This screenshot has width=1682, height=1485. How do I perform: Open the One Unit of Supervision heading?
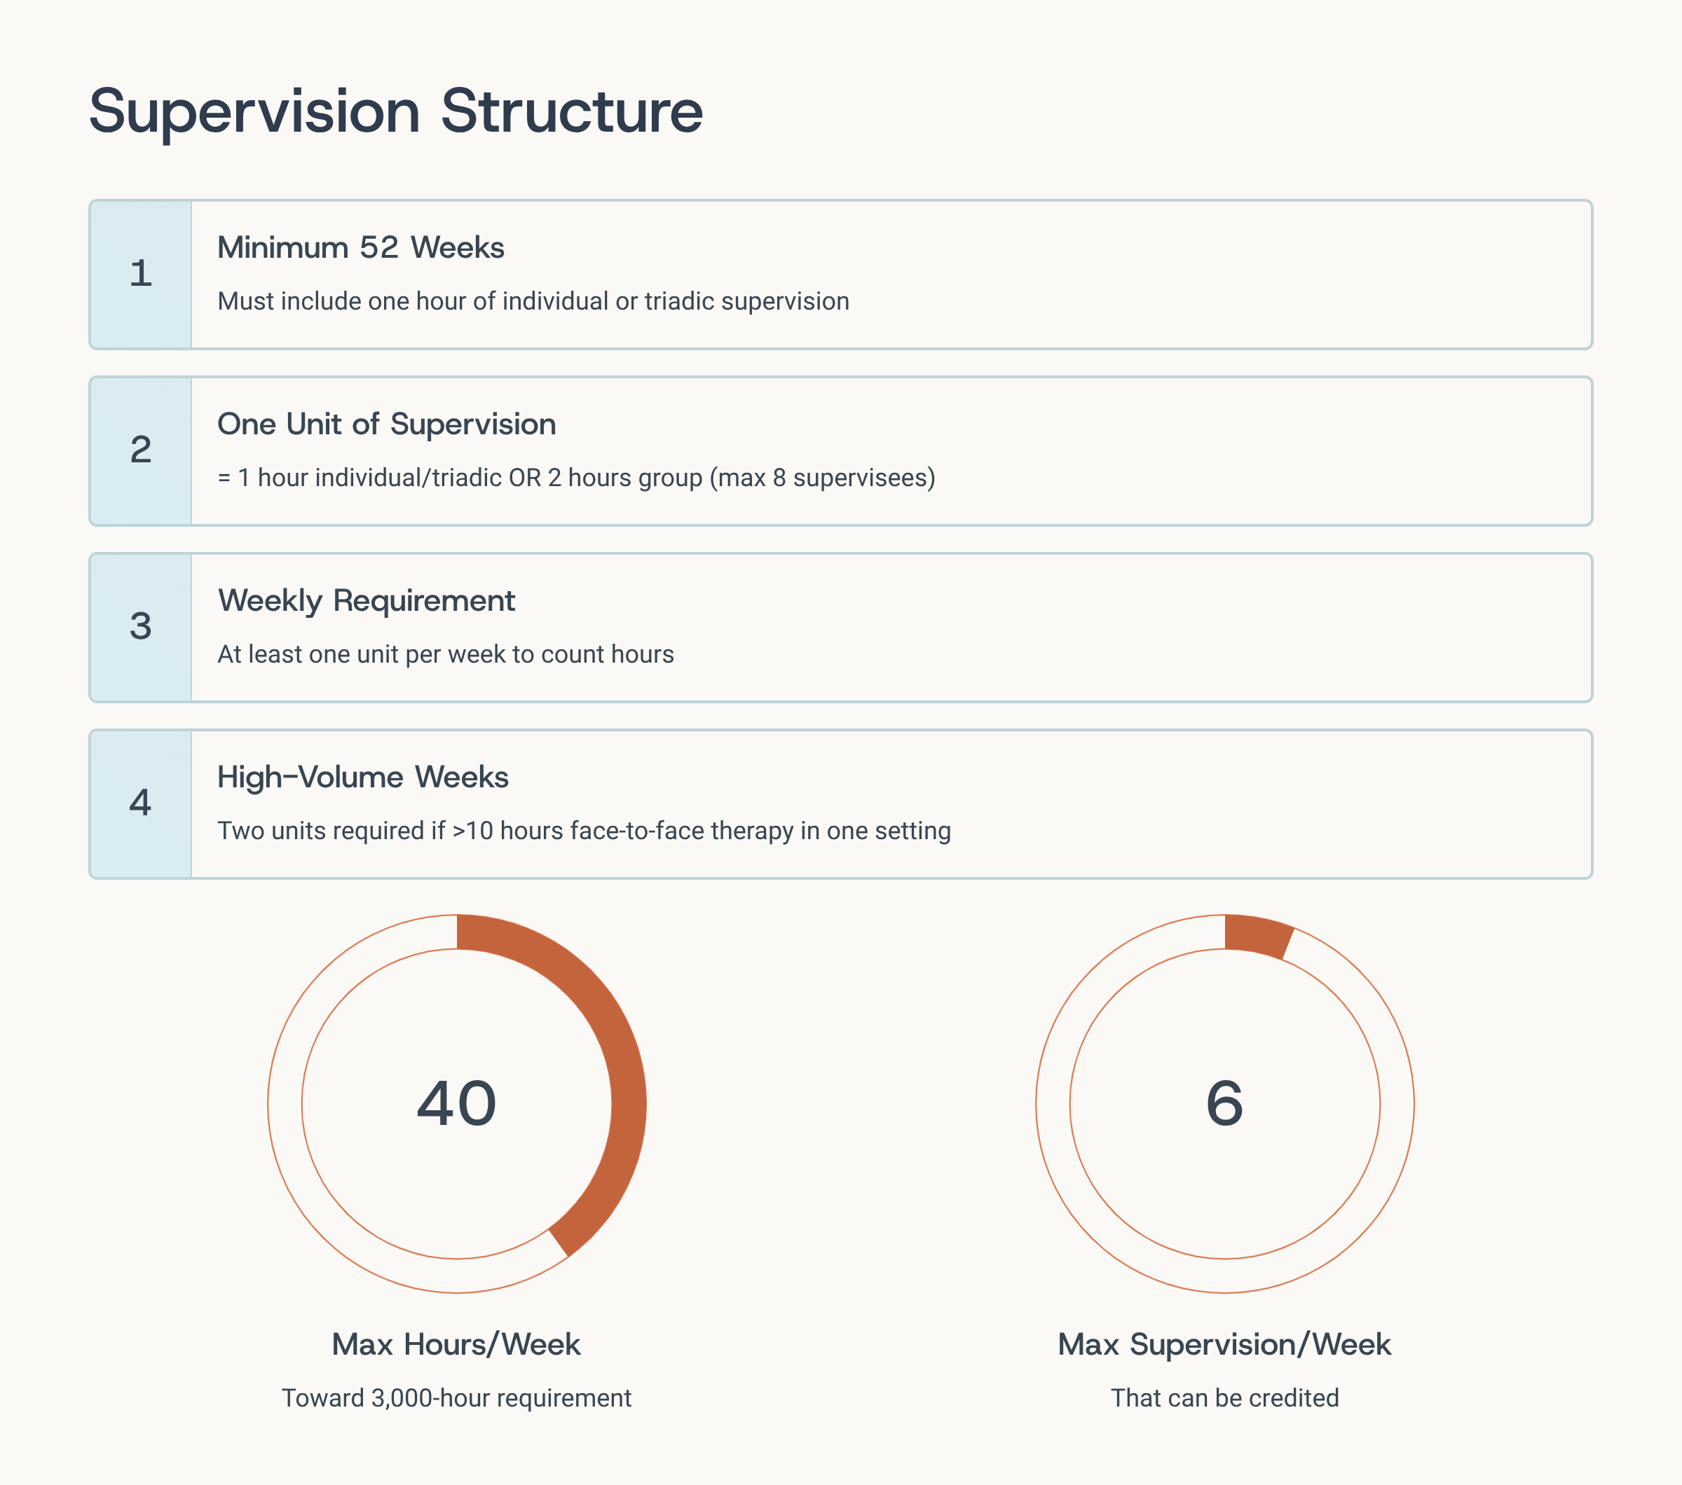coord(386,424)
